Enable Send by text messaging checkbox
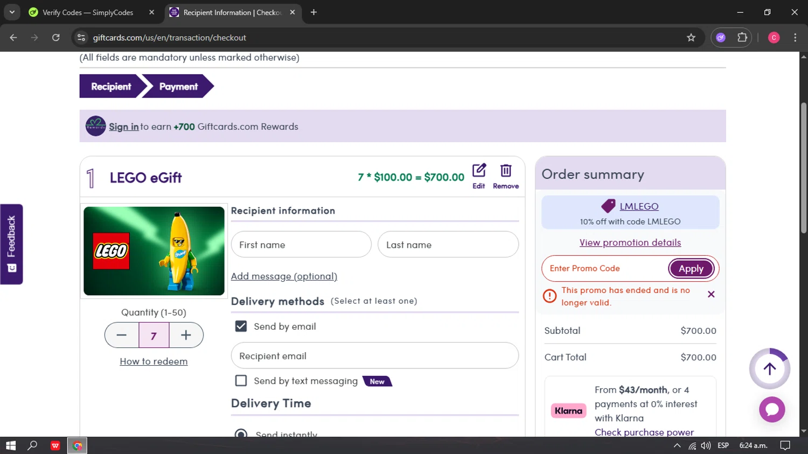Screen dimensions: 808x454 coord(241,381)
